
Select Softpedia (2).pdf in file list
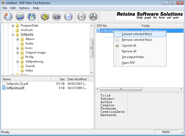pyautogui.click(x=17, y=83)
